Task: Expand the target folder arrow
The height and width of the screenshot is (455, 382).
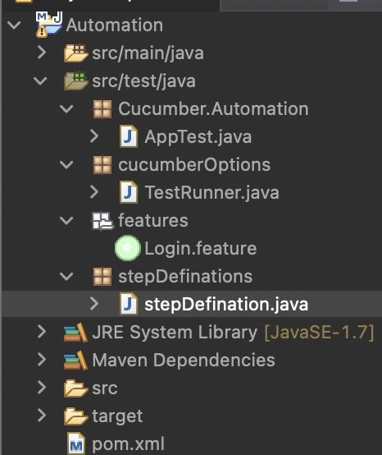Action: click(42, 416)
